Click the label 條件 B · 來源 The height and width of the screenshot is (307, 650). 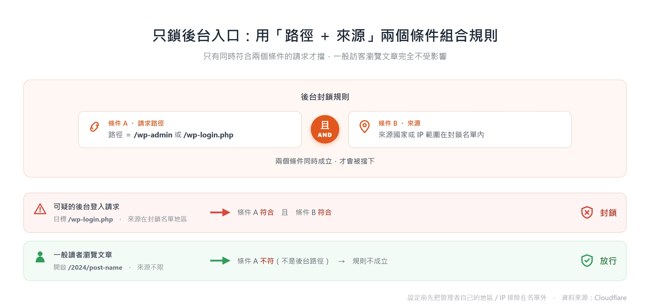[399, 123]
